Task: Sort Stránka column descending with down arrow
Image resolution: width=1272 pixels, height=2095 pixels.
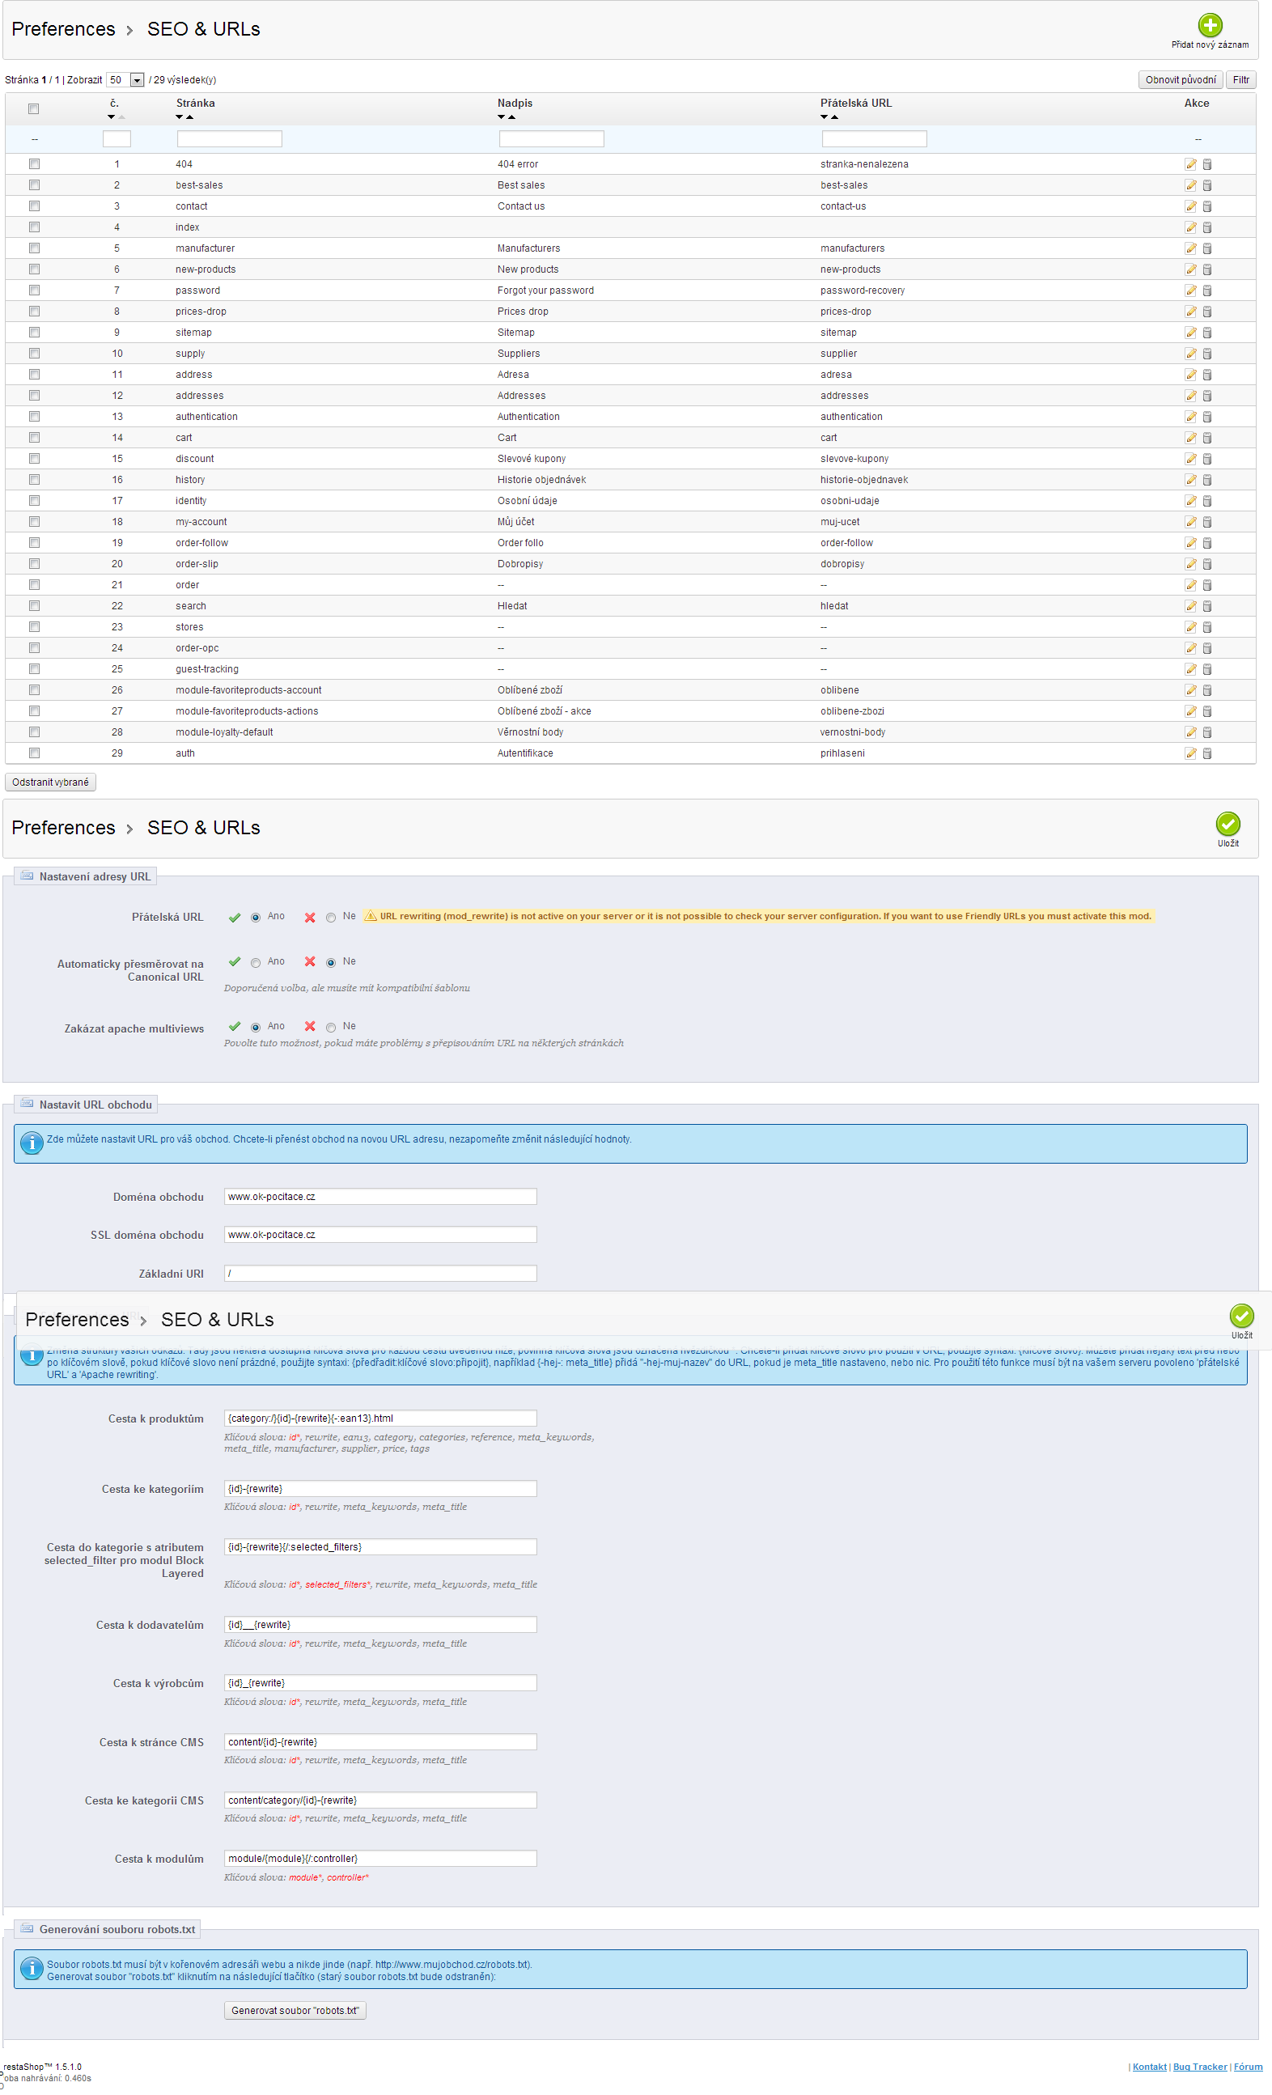Action: tap(180, 117)
